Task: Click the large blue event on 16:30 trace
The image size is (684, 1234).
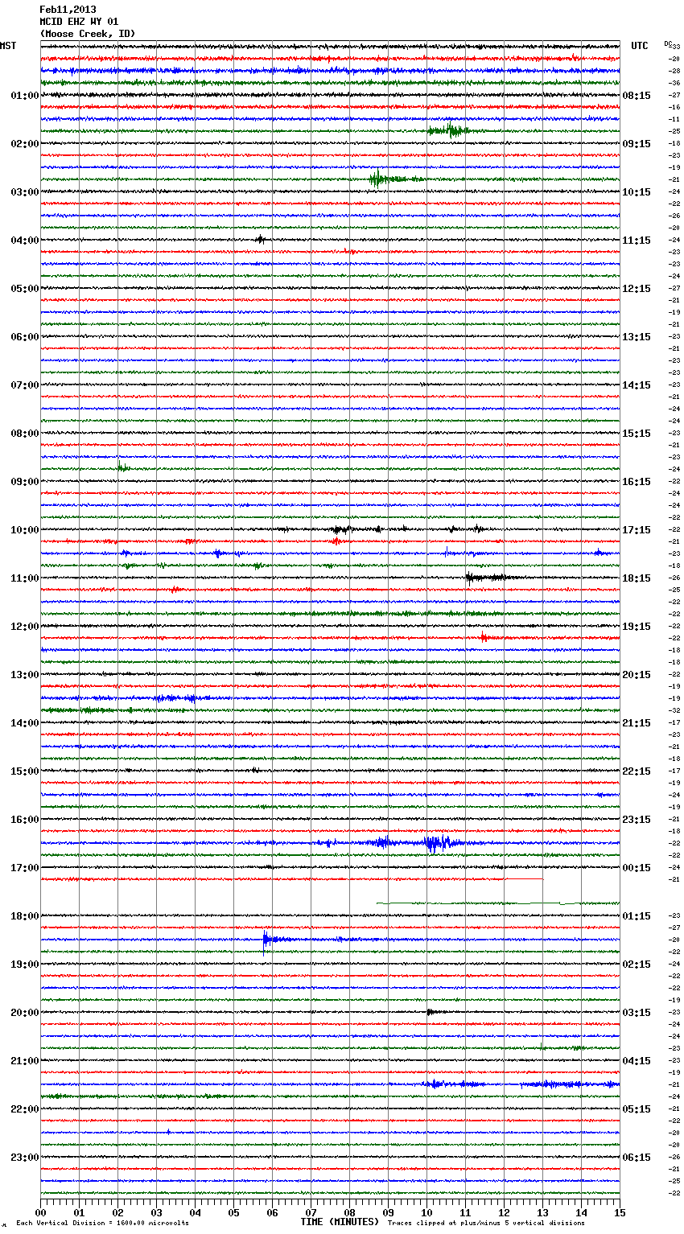Action: coord(436,843)
